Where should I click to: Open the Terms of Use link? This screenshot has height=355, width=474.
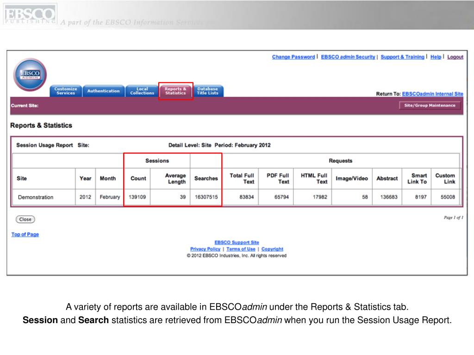241,249
